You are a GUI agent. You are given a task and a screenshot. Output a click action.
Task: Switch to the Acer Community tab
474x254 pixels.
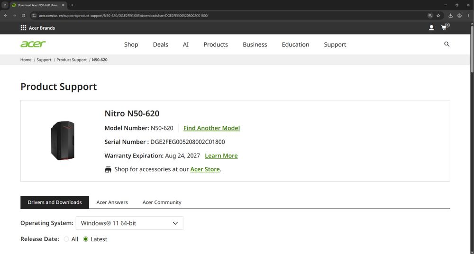click(162, 202)
